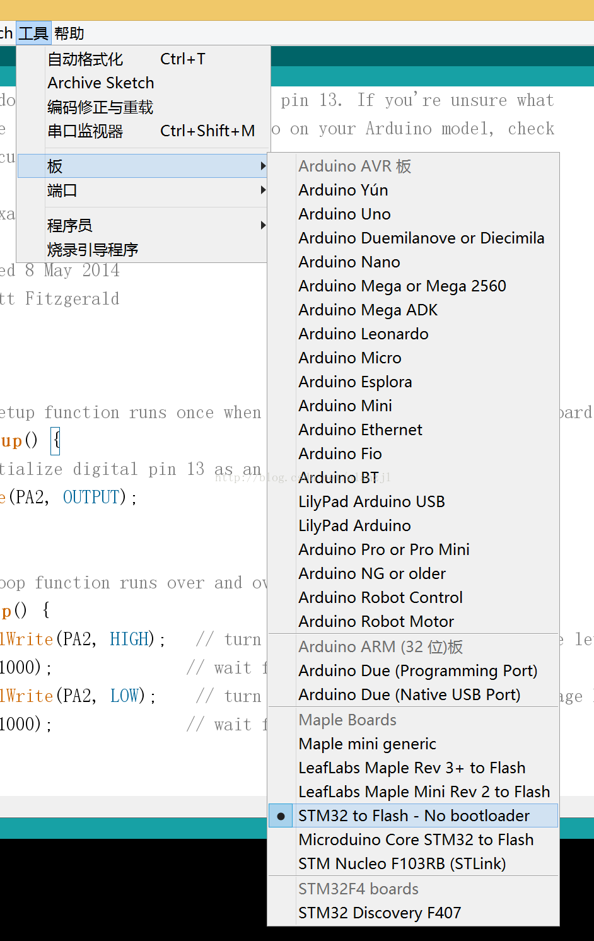Pick Arduino Pro or Pro Mini
The width and height of the screenshot is (594, 941).
(414, 550)
